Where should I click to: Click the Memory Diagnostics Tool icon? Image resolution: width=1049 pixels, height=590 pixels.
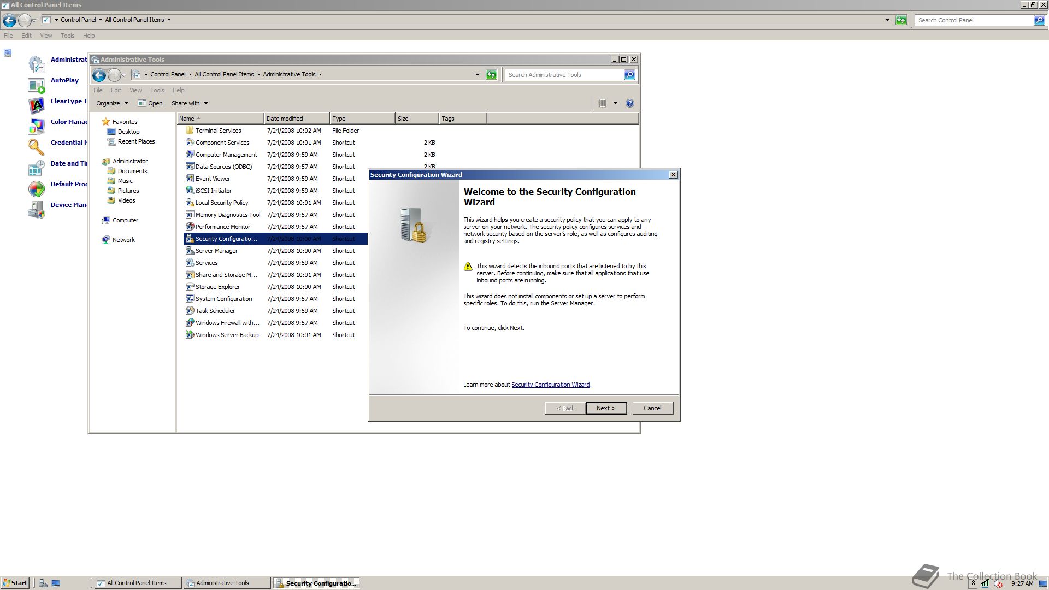[190, 215]
